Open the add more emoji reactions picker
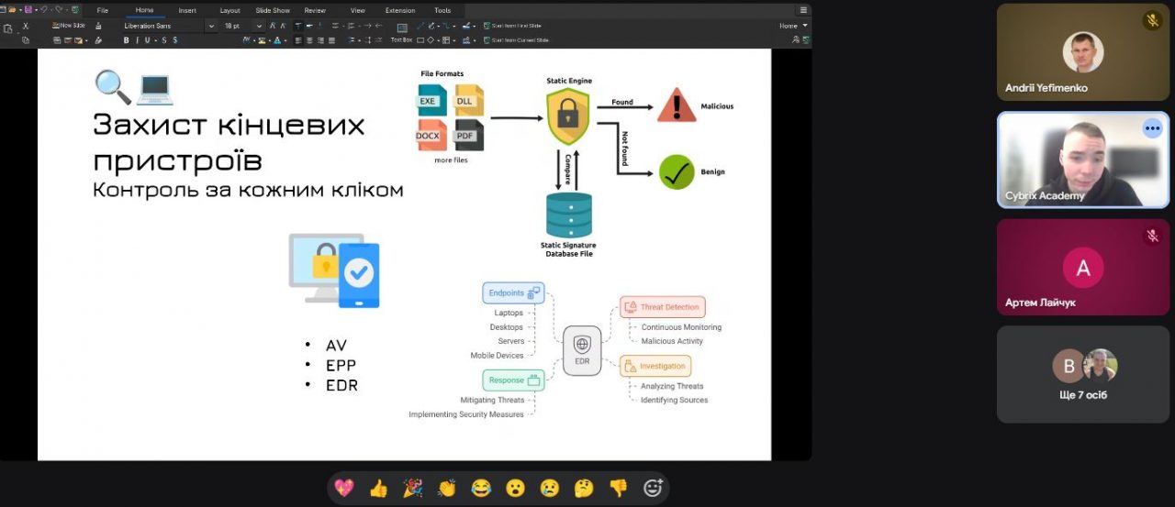1175x507 pixels. tap(653, 488)
